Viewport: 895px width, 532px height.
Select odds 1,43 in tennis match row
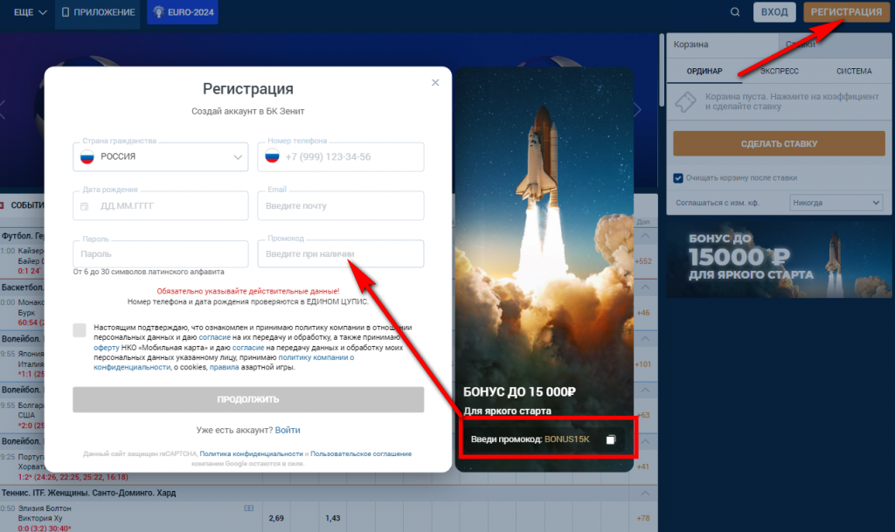tap(333, 518)
